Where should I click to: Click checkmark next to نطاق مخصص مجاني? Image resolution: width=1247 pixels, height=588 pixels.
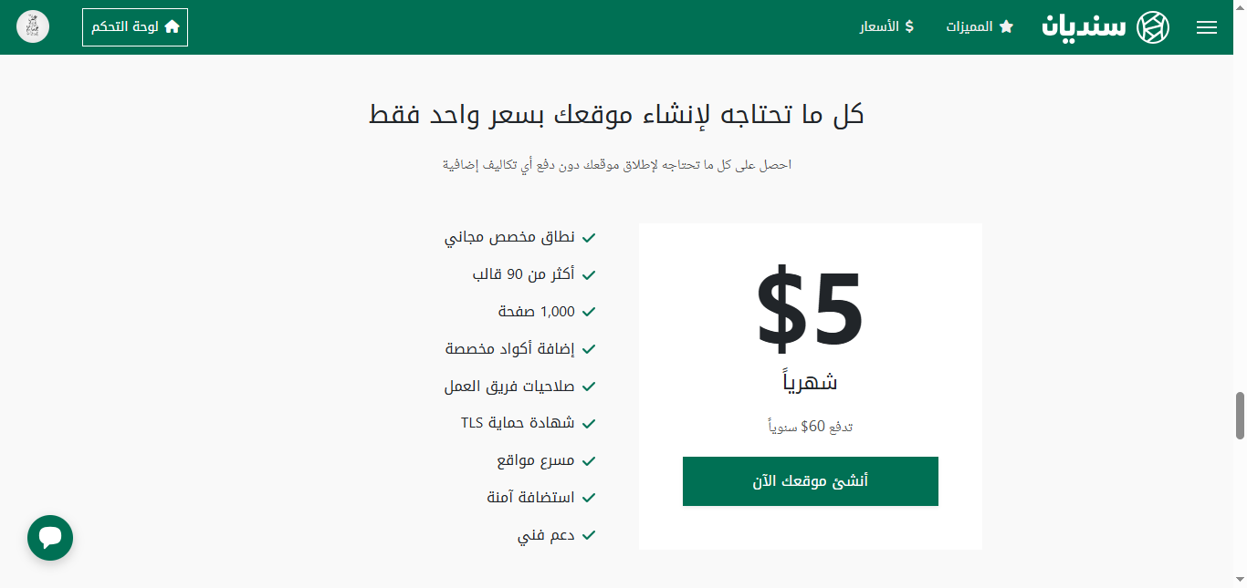589,238
